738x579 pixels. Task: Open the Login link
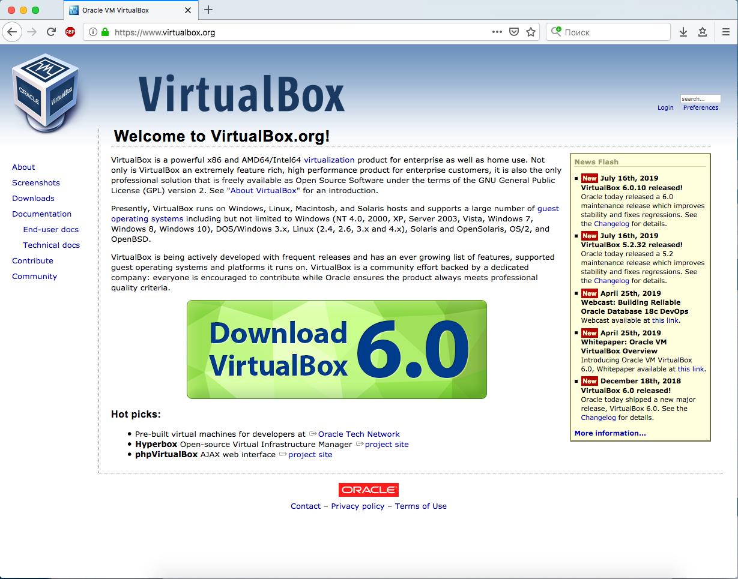665,107
